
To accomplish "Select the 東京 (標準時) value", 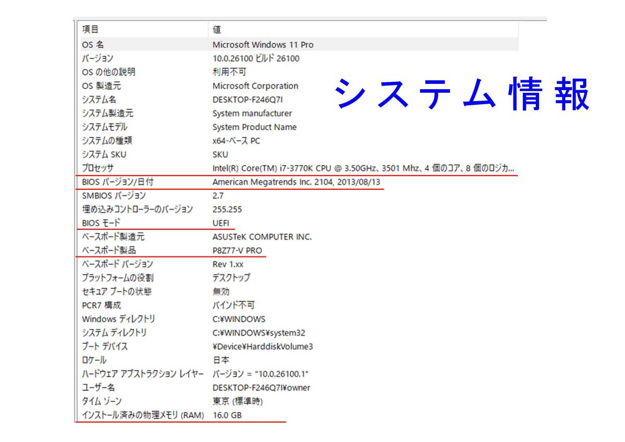I will [238, 401].
